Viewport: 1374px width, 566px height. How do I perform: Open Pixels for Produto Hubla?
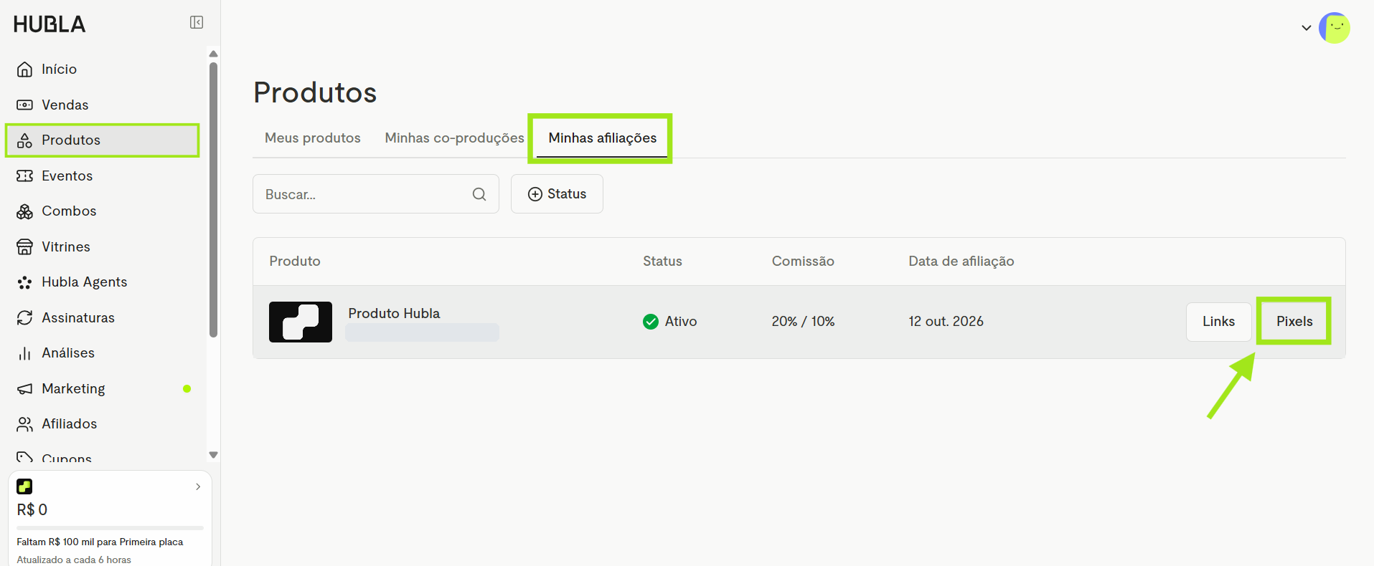(1294, 322)
